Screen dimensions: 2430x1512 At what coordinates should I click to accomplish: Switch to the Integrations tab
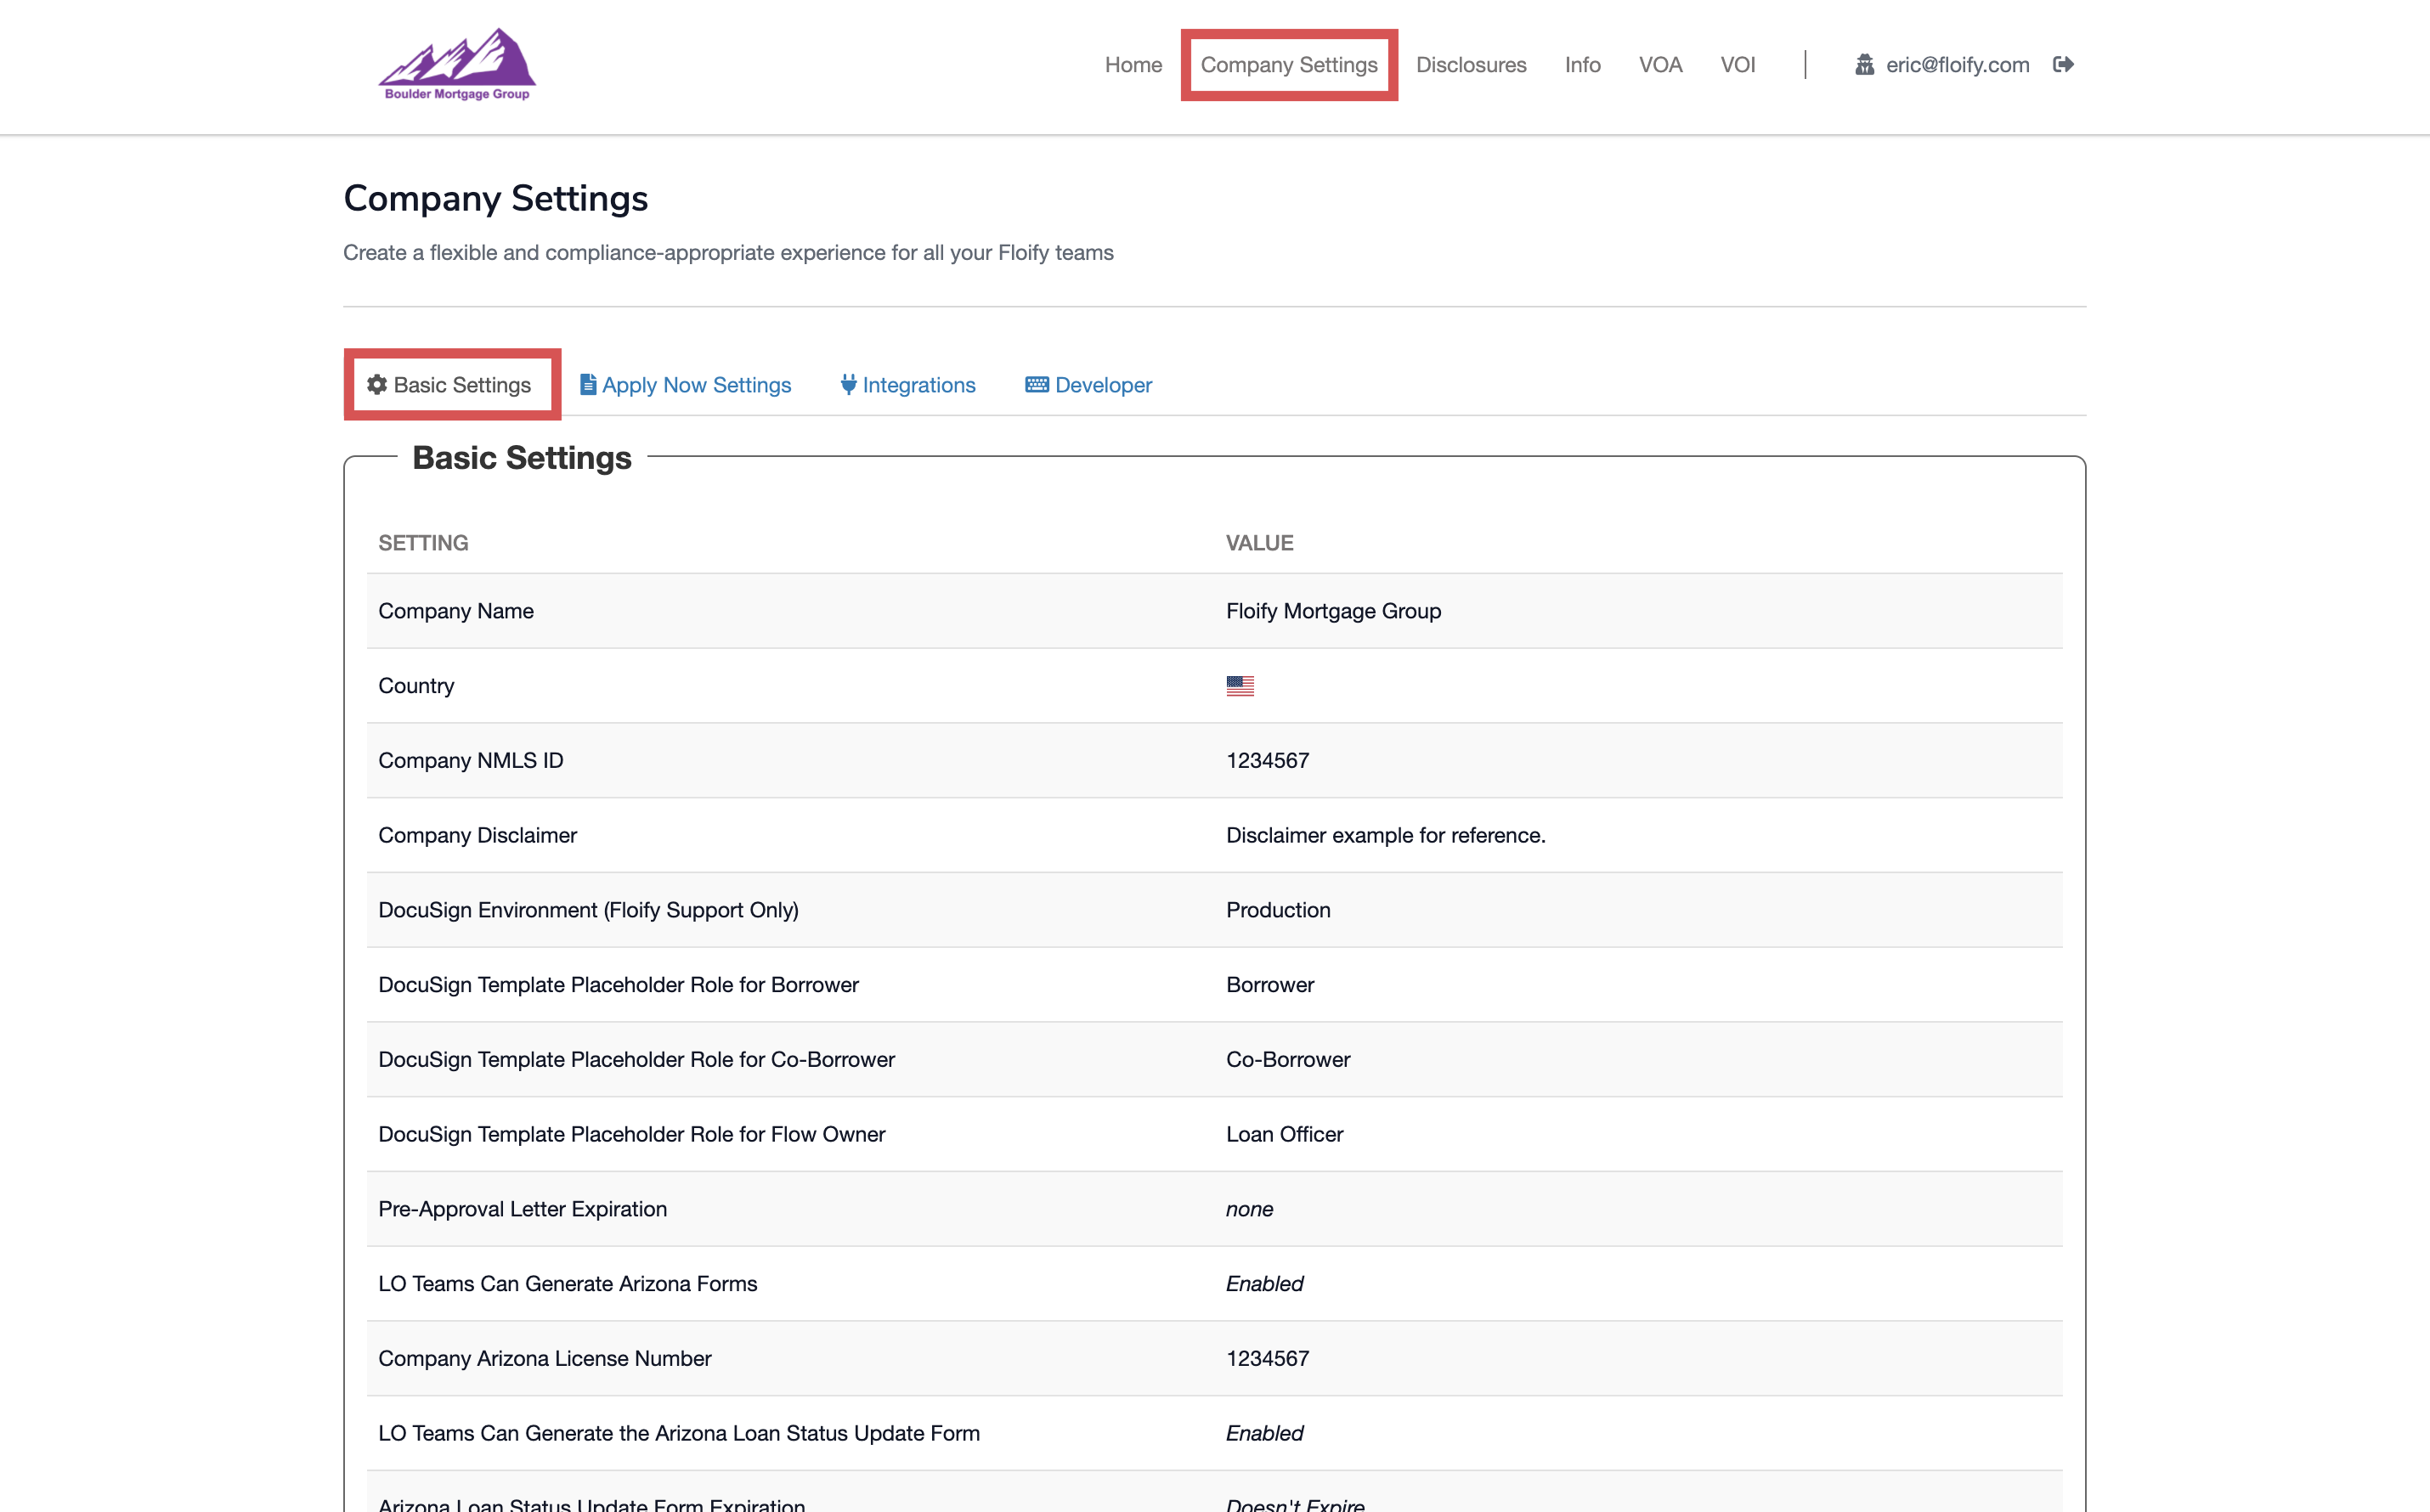pos(918,385)
